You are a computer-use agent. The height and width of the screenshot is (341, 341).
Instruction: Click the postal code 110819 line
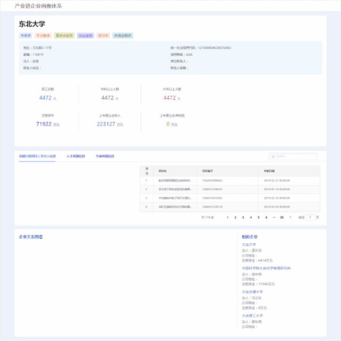tap(34, 55)
